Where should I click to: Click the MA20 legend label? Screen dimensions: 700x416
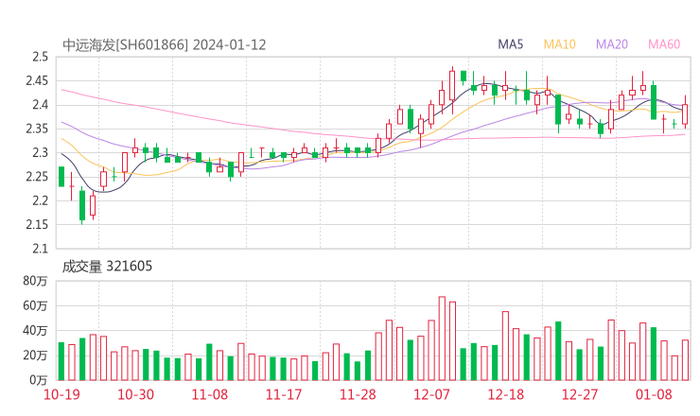(612, 44)
